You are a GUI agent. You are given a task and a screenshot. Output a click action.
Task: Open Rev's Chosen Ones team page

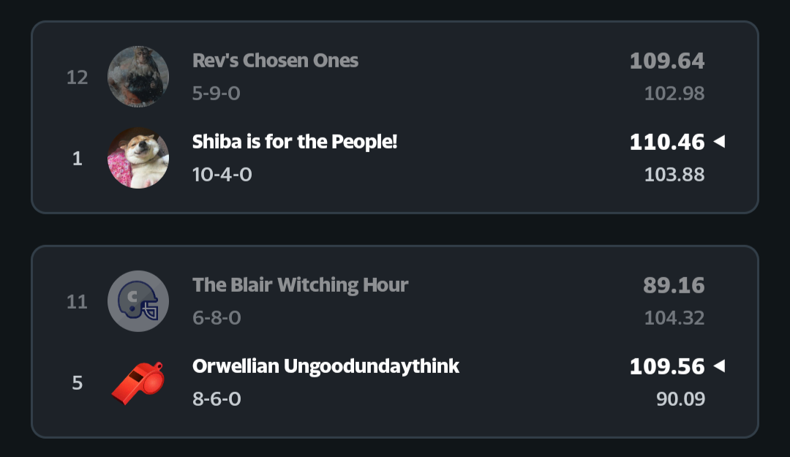(275, 61)
